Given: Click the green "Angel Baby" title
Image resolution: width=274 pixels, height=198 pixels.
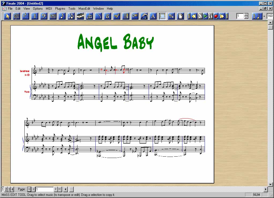Looking at the screenshot, I should pos(116,42).
